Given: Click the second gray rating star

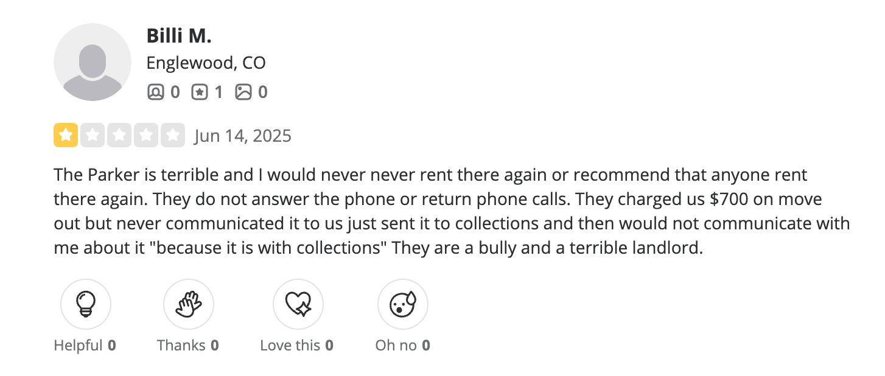Looking at the screenshot, I should tap(93, 135).
